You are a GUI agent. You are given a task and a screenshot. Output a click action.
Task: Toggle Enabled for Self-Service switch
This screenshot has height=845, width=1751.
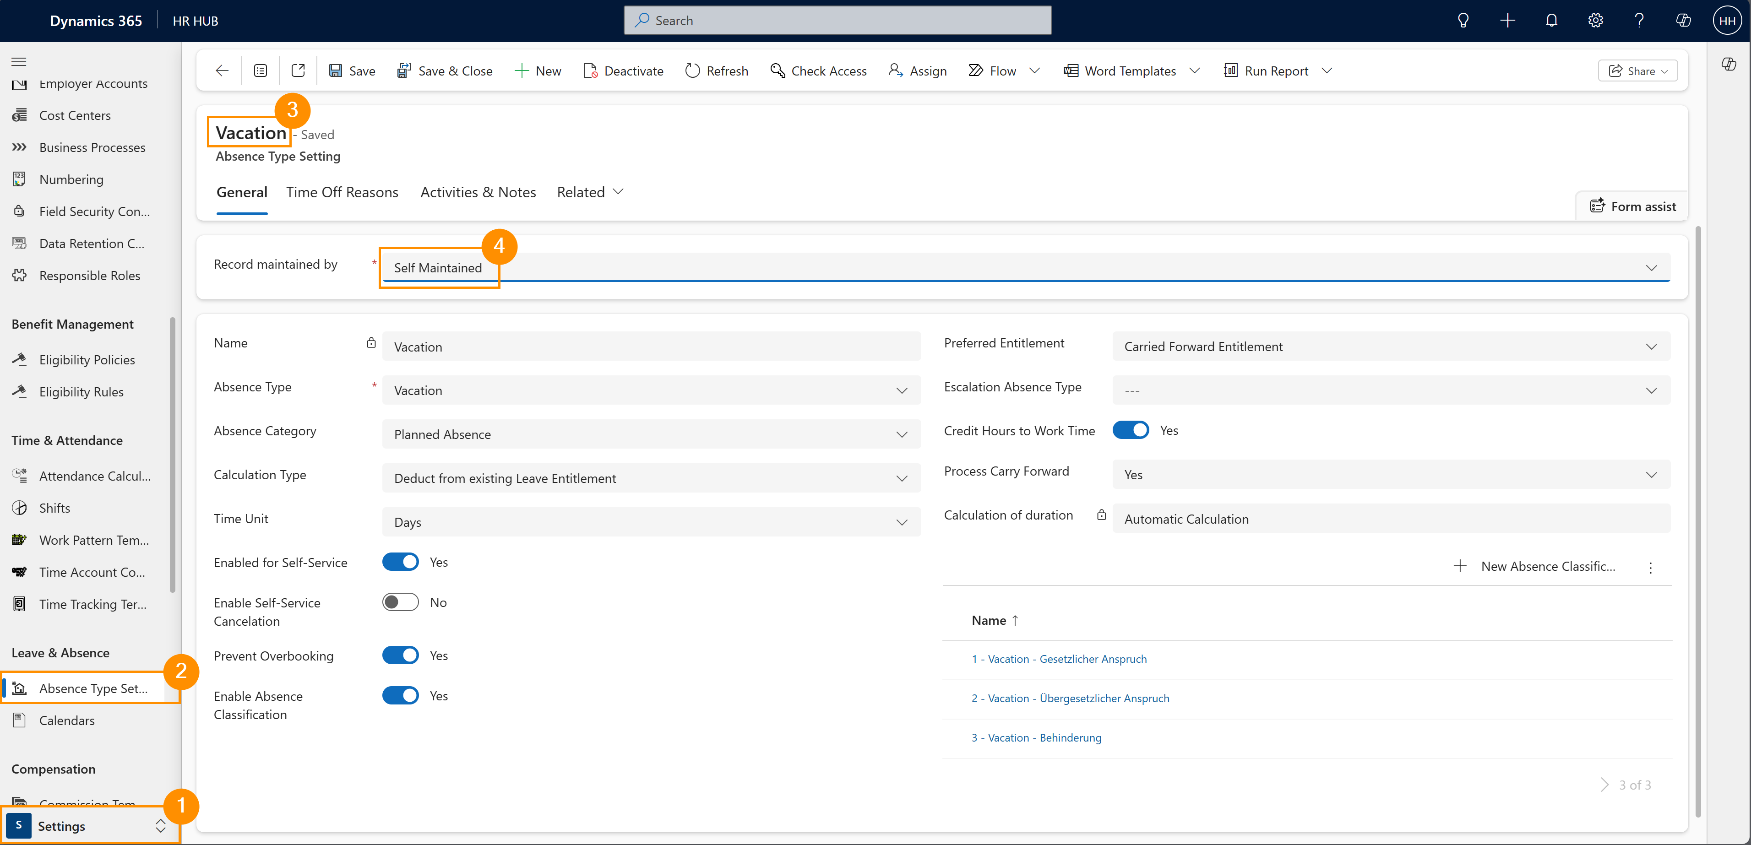point(400,562)
